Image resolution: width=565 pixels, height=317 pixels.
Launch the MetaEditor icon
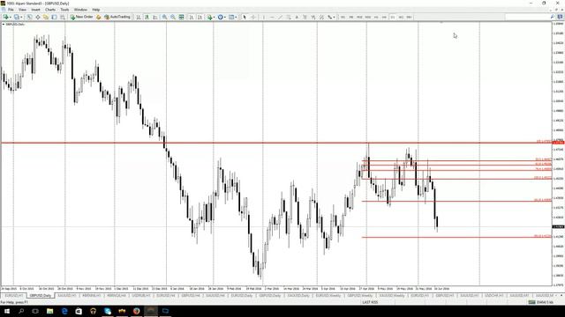coord(98,17)
